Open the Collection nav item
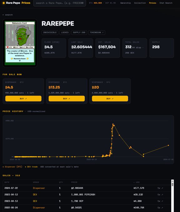The height and width of the screenshot is (212, 180). click(x=140, y=3)
